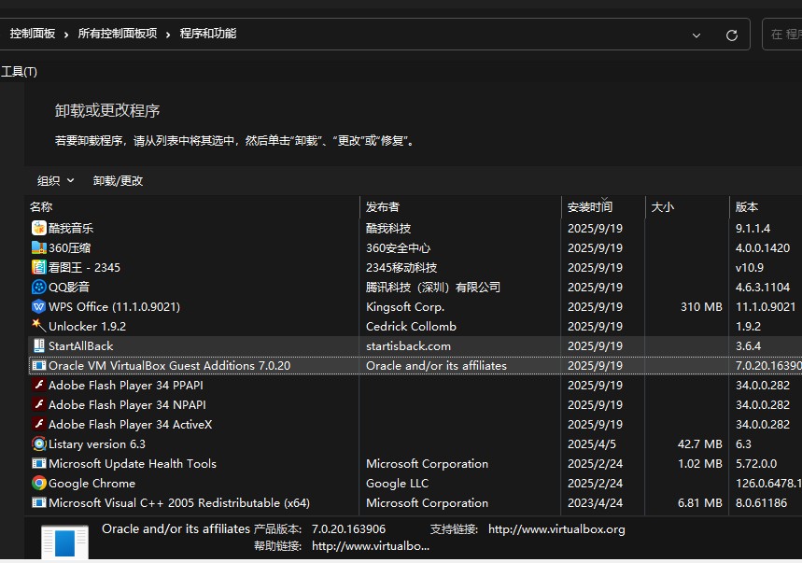
Task: Open address bar history dropdown
Action: coord(696,35)
